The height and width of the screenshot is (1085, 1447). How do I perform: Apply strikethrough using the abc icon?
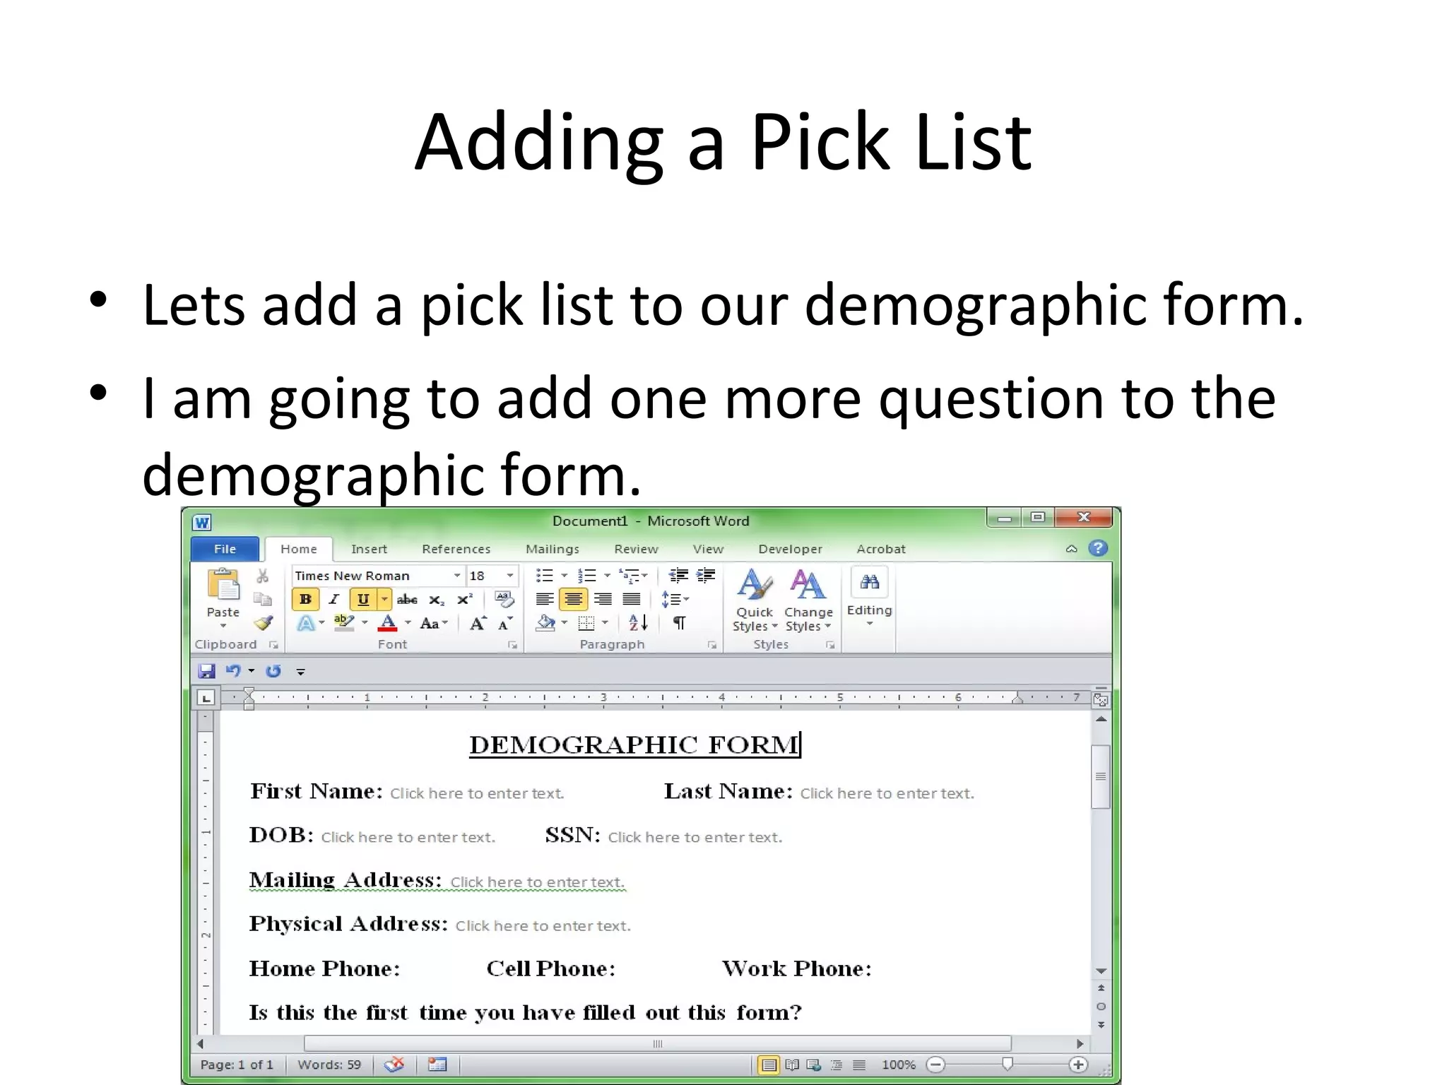(407, 600)
